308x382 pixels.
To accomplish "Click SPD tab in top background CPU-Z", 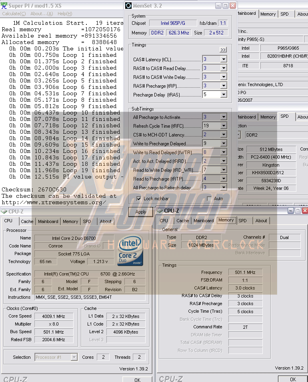I will tap(284, 14).
